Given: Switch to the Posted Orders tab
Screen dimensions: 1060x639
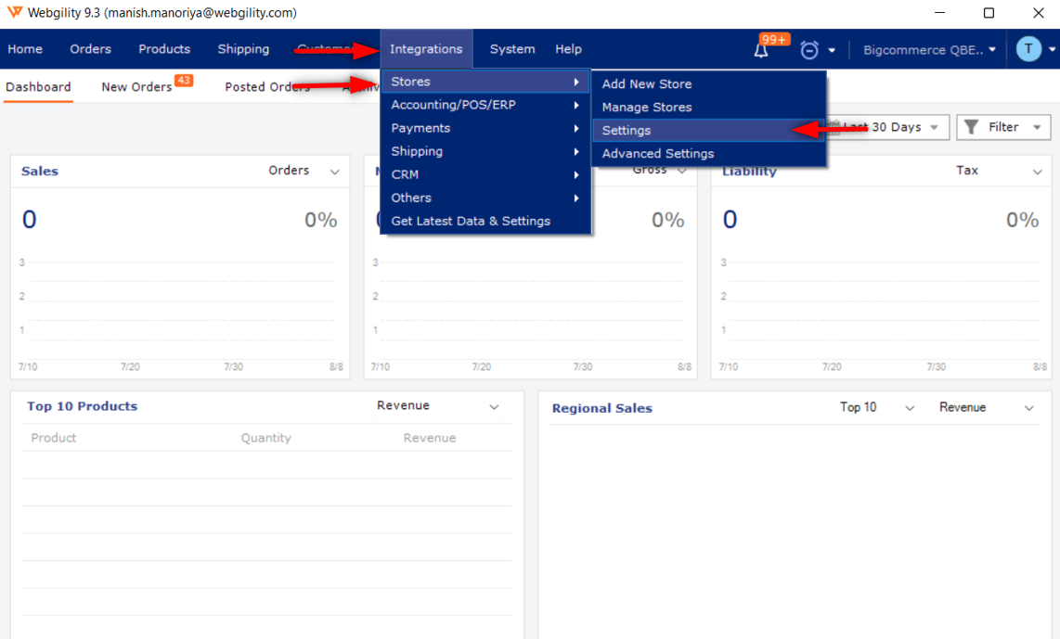Looking at the screenshot, I should tap(267, 87).
